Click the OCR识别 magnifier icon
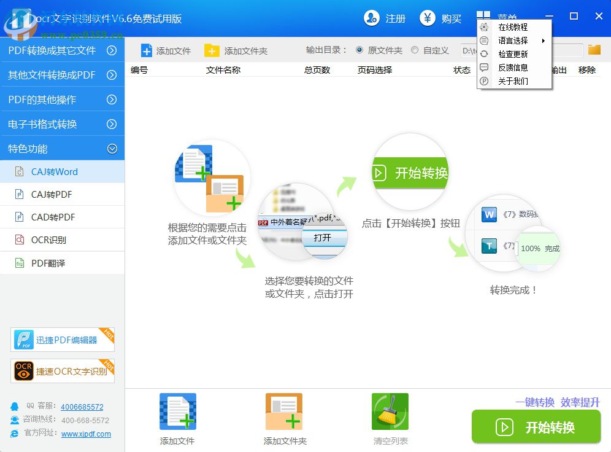The height and width of the screenshot is (452, 611). 19,240
